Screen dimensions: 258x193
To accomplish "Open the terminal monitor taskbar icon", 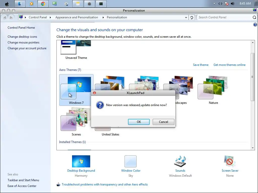I will pyautogui.click(x=101, y=4).
